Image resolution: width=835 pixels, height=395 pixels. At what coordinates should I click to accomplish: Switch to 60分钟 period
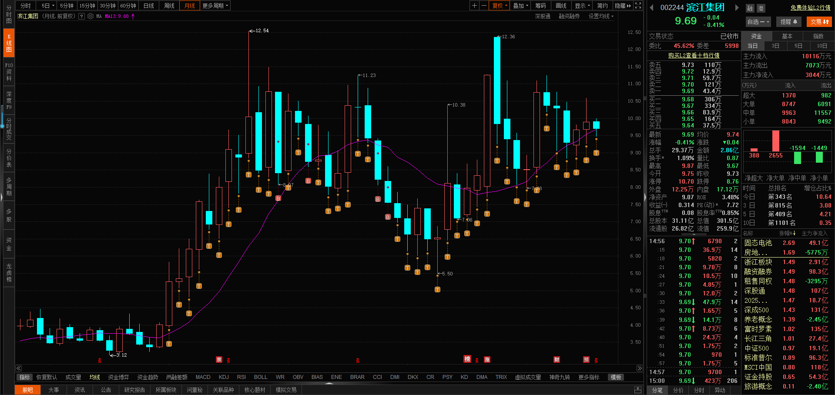(128, 6)
